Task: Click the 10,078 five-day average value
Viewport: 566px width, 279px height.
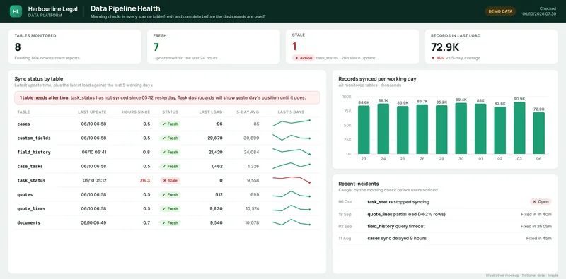Action: point(252,222)
